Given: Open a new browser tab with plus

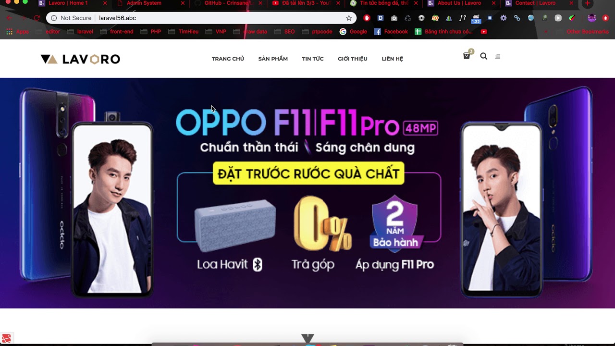Looking at the screenshot, I should (x=587, y=3).
